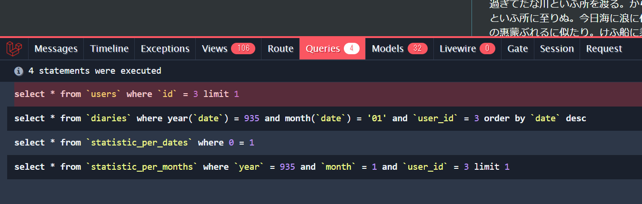Select the Queries tab
Viewport: 642px width, 204px height.
click(332, 49)
